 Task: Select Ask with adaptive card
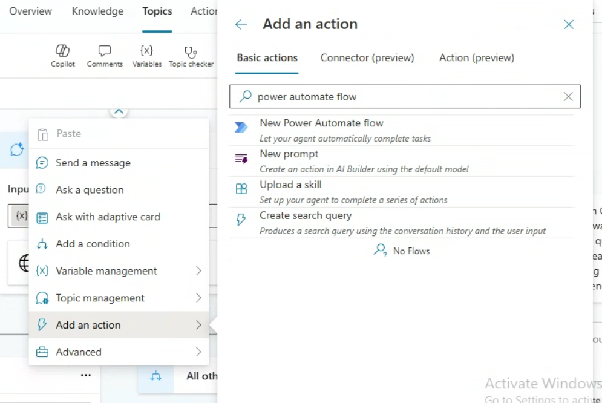tap(108, 217)
